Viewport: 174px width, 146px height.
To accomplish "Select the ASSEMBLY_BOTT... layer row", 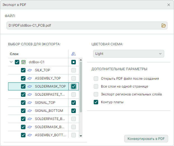I will [x=50, y=135].
